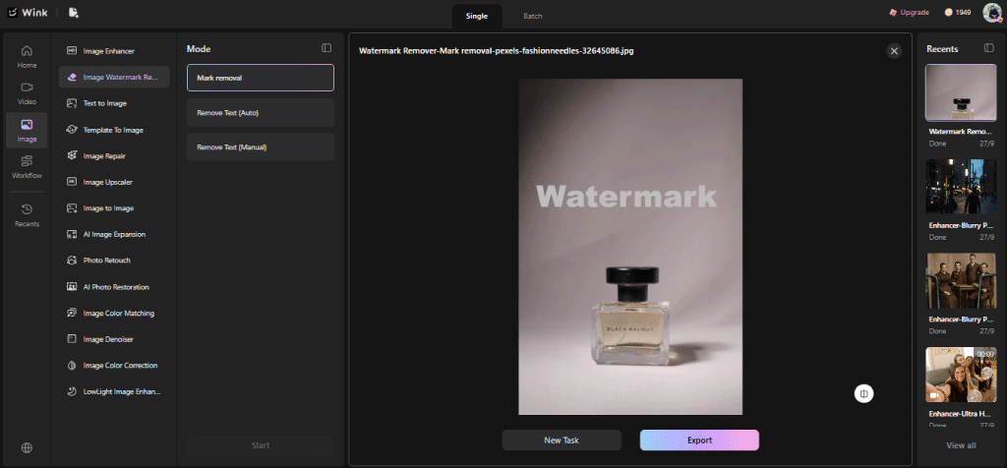This screenshot has width=1007, height=468.
Task: Open Image Color Correction tool
Action: click(x=114, y=366)
